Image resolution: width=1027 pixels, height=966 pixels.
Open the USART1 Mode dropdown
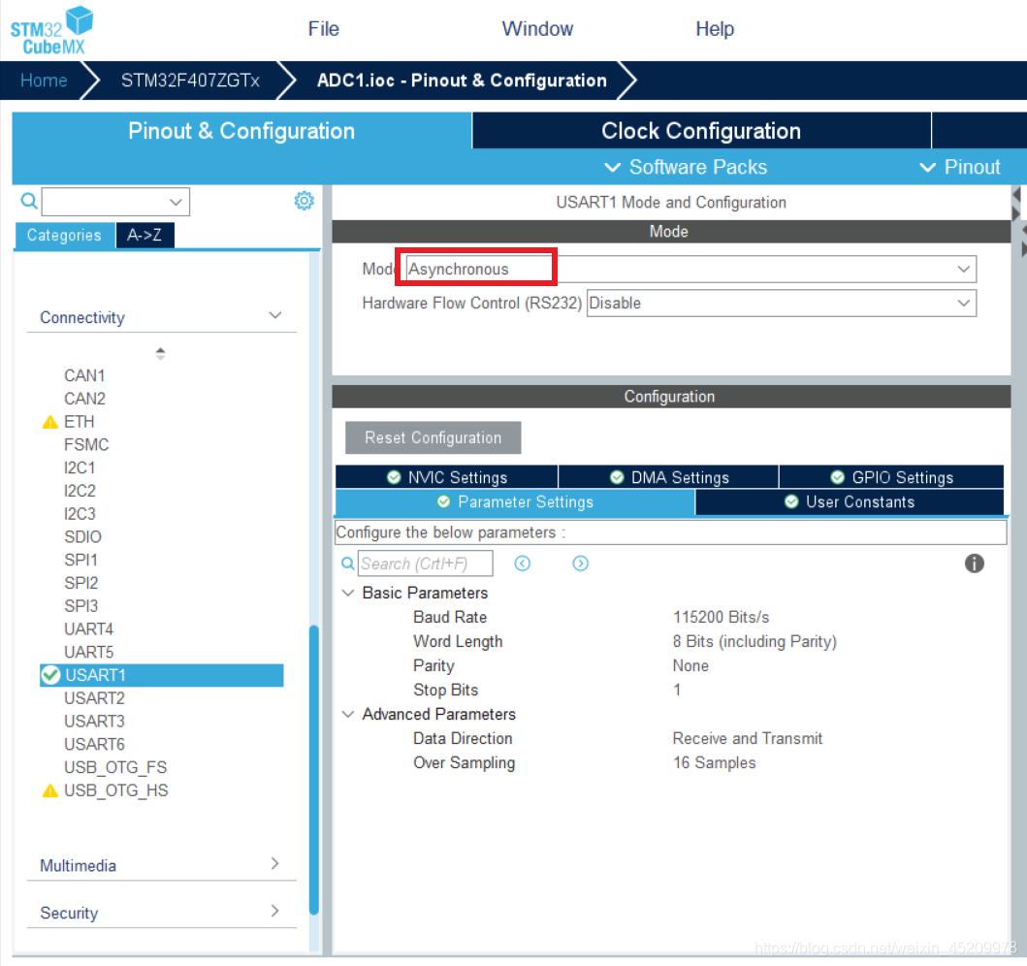pyautogui.click(x=963, y=270)
